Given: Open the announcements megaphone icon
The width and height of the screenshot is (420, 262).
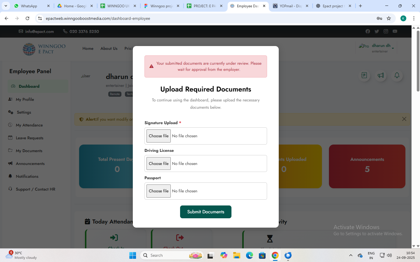Looking at the screenshot, I should point(381,75).
